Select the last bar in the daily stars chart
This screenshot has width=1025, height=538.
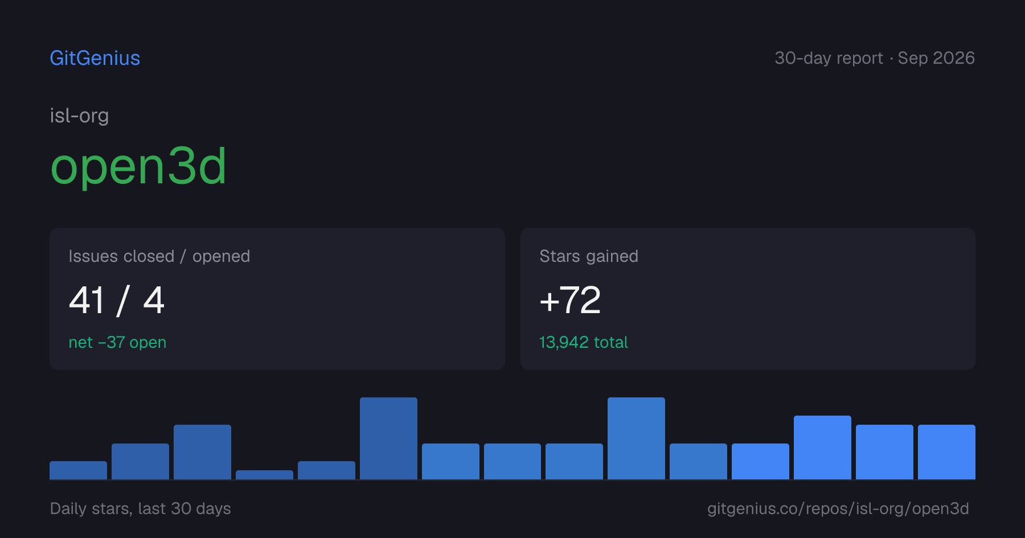[946, 452]
